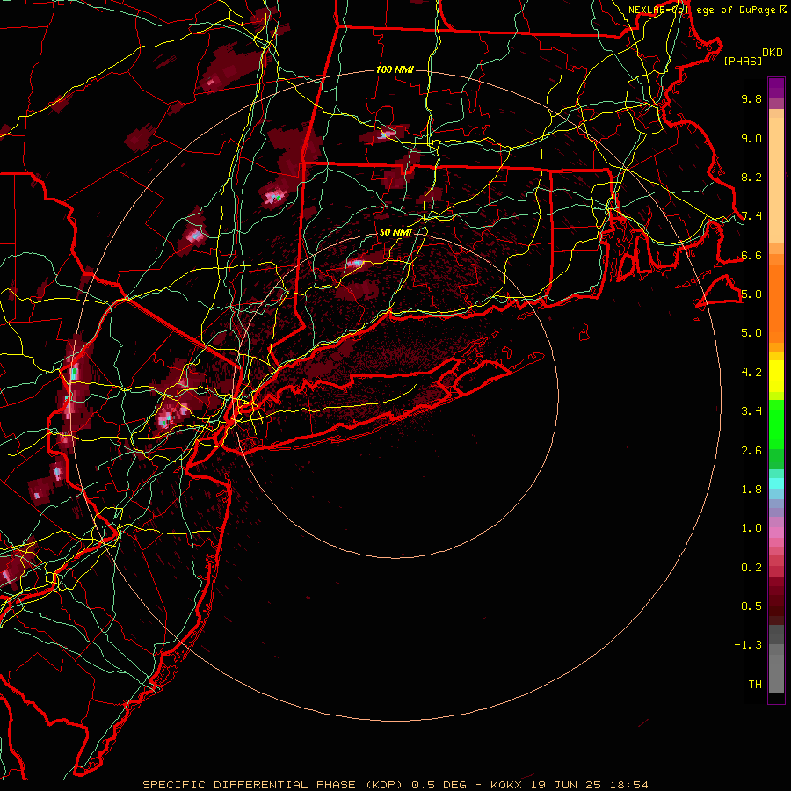
Task: Click the 0.2 value on the color scale
Action: click(751, 568)
